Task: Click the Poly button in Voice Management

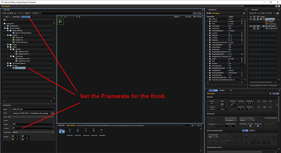Action: 245,131
